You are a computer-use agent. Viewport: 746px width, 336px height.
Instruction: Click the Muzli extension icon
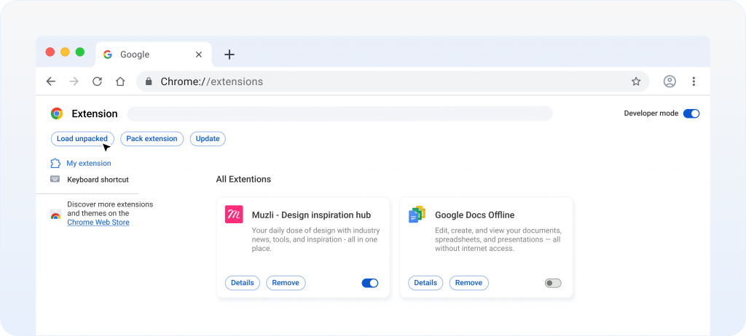point(234,214)
